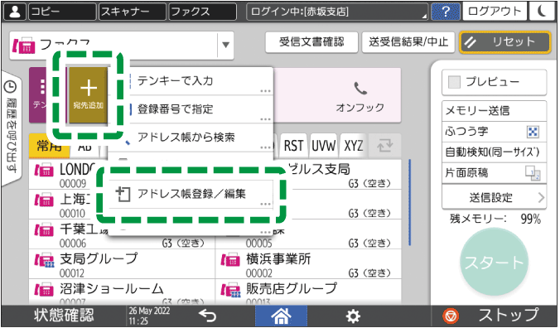Viewport: 560px width, 328px height.
Task: Open 送受信結果/中止
Action: [x=408, y=42]
